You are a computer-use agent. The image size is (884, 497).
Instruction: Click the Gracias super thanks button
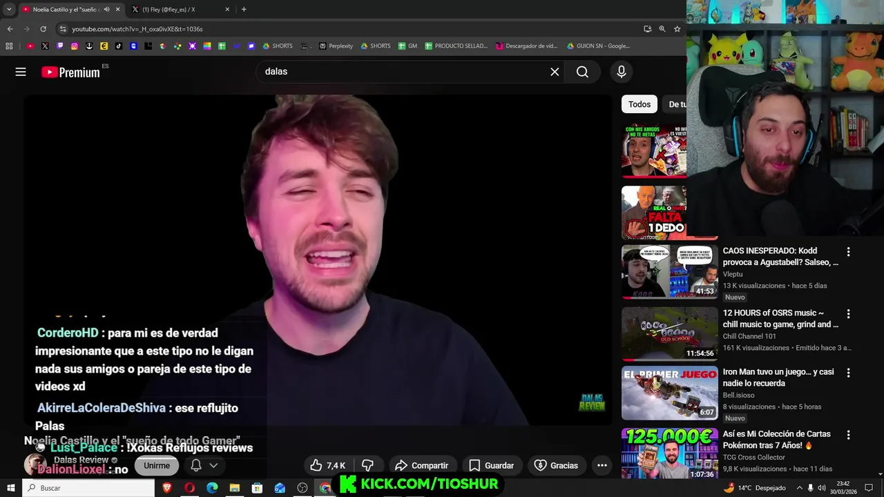[556, 465]
